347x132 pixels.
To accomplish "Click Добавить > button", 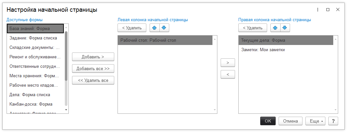I will (93, 57).
